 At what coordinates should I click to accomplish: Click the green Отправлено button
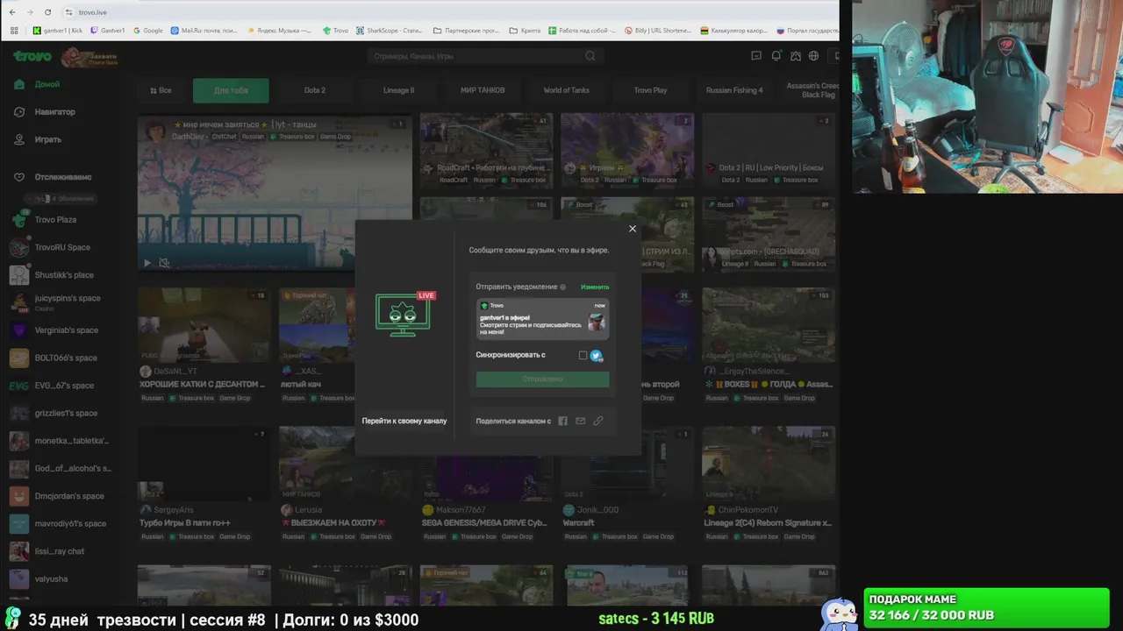(x=542, y=379)
